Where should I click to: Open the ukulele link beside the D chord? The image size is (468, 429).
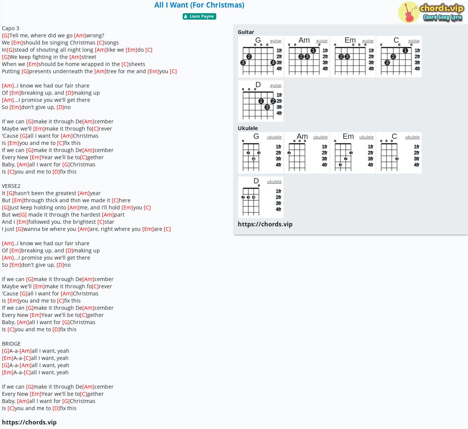[x=274, y=181]
